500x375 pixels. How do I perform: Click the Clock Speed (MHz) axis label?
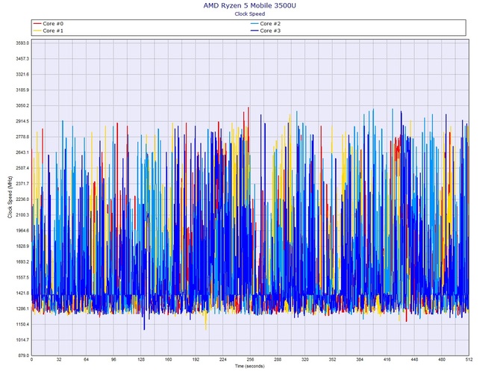coord(10,197)
